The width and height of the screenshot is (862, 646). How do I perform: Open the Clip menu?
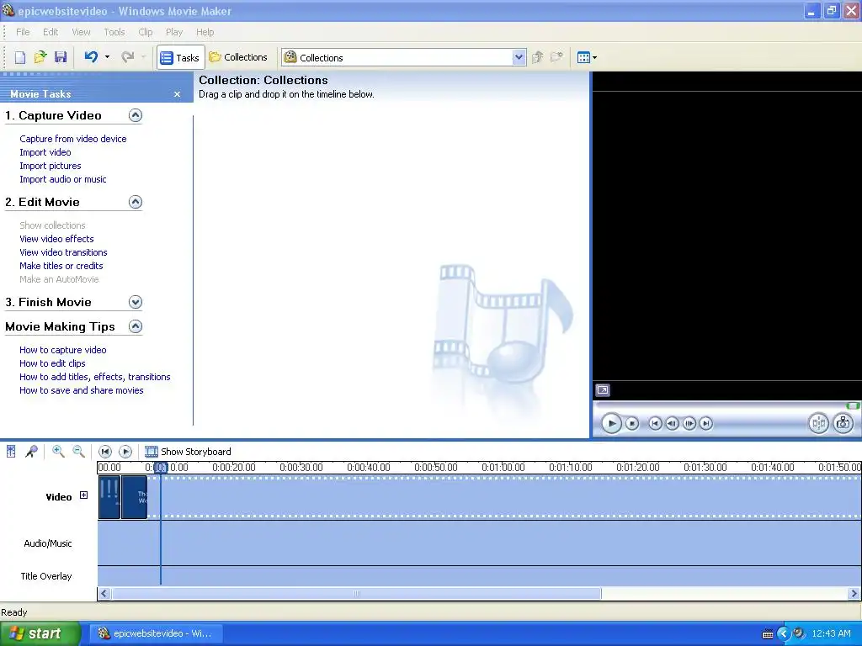point(145,32)
